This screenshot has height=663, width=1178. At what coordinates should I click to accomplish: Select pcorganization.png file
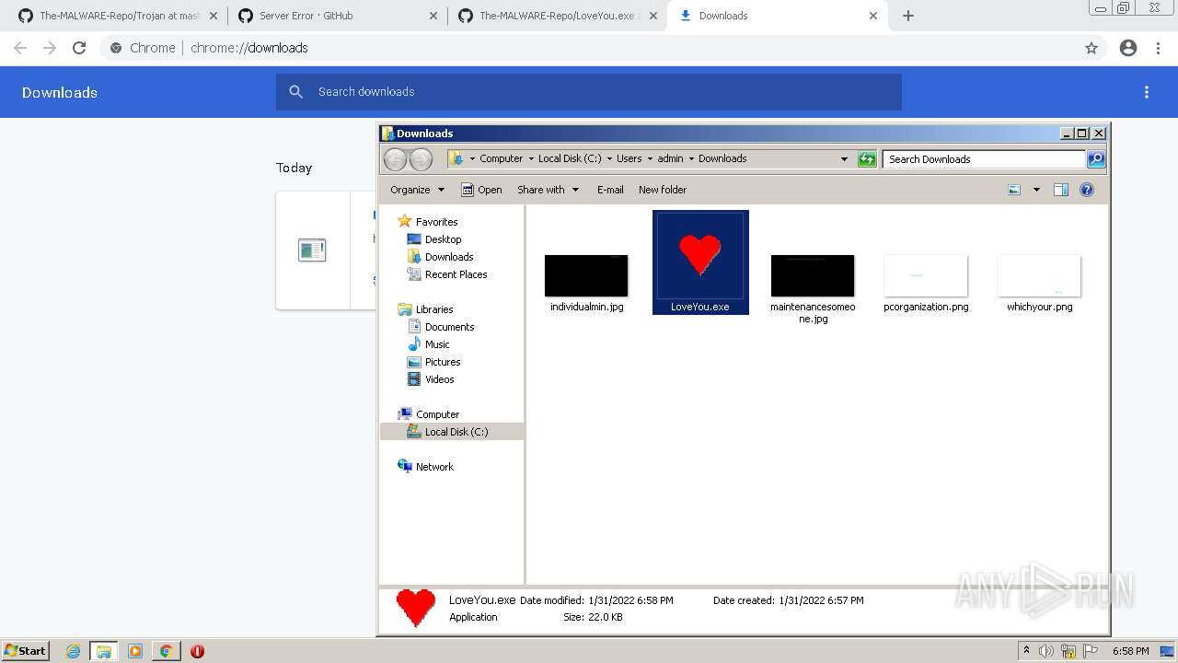coord(926,283)
